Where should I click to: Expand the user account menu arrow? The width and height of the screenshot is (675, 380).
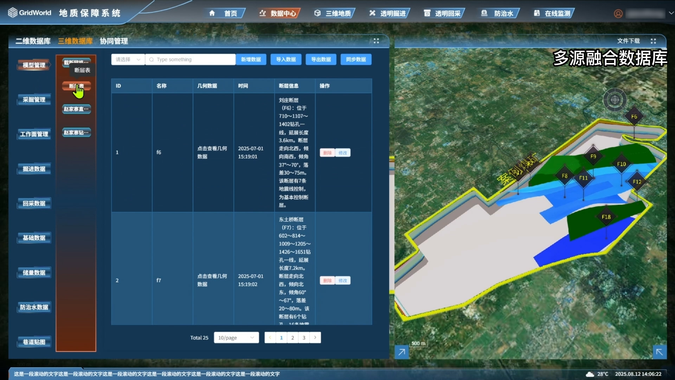(x=671, y=13)
